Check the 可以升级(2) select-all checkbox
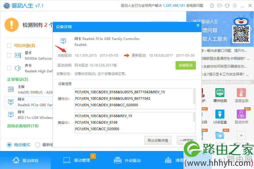The height and width of the screenshot is (169, 254). (x=9, y=45)
